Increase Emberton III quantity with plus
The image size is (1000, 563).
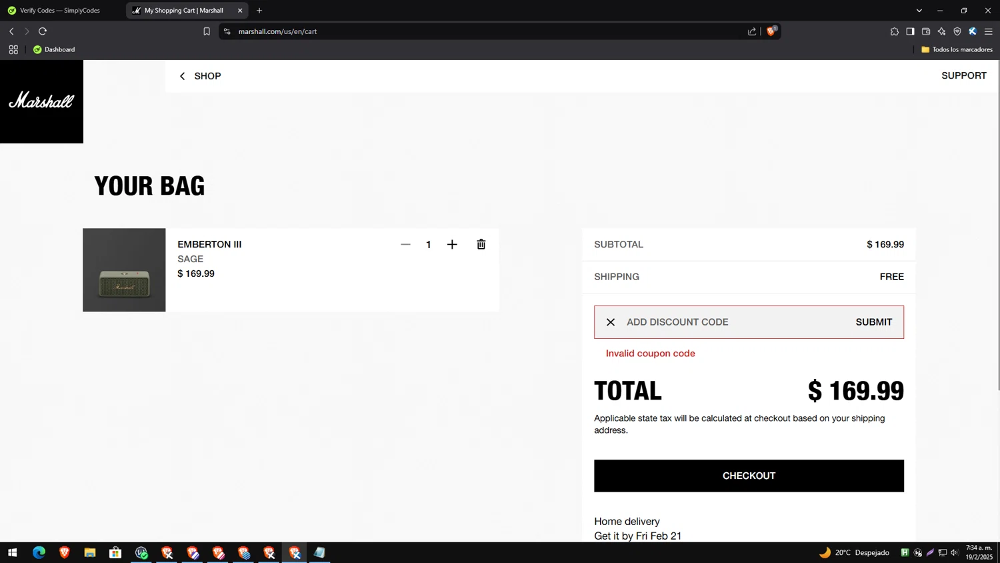tap(452, 244)
